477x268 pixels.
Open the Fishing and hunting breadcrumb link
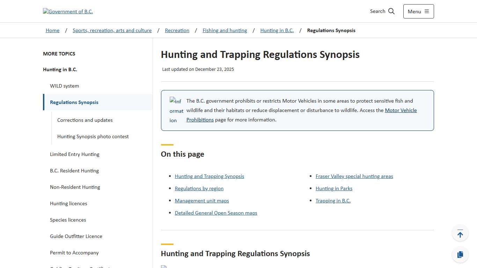(225, 30)
